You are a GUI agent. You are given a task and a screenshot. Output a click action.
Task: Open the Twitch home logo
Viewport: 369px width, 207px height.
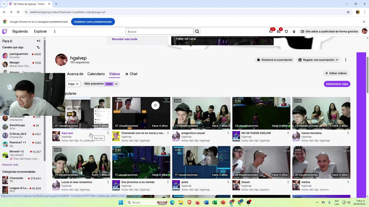pyautogui.click(x=5, y=31)
